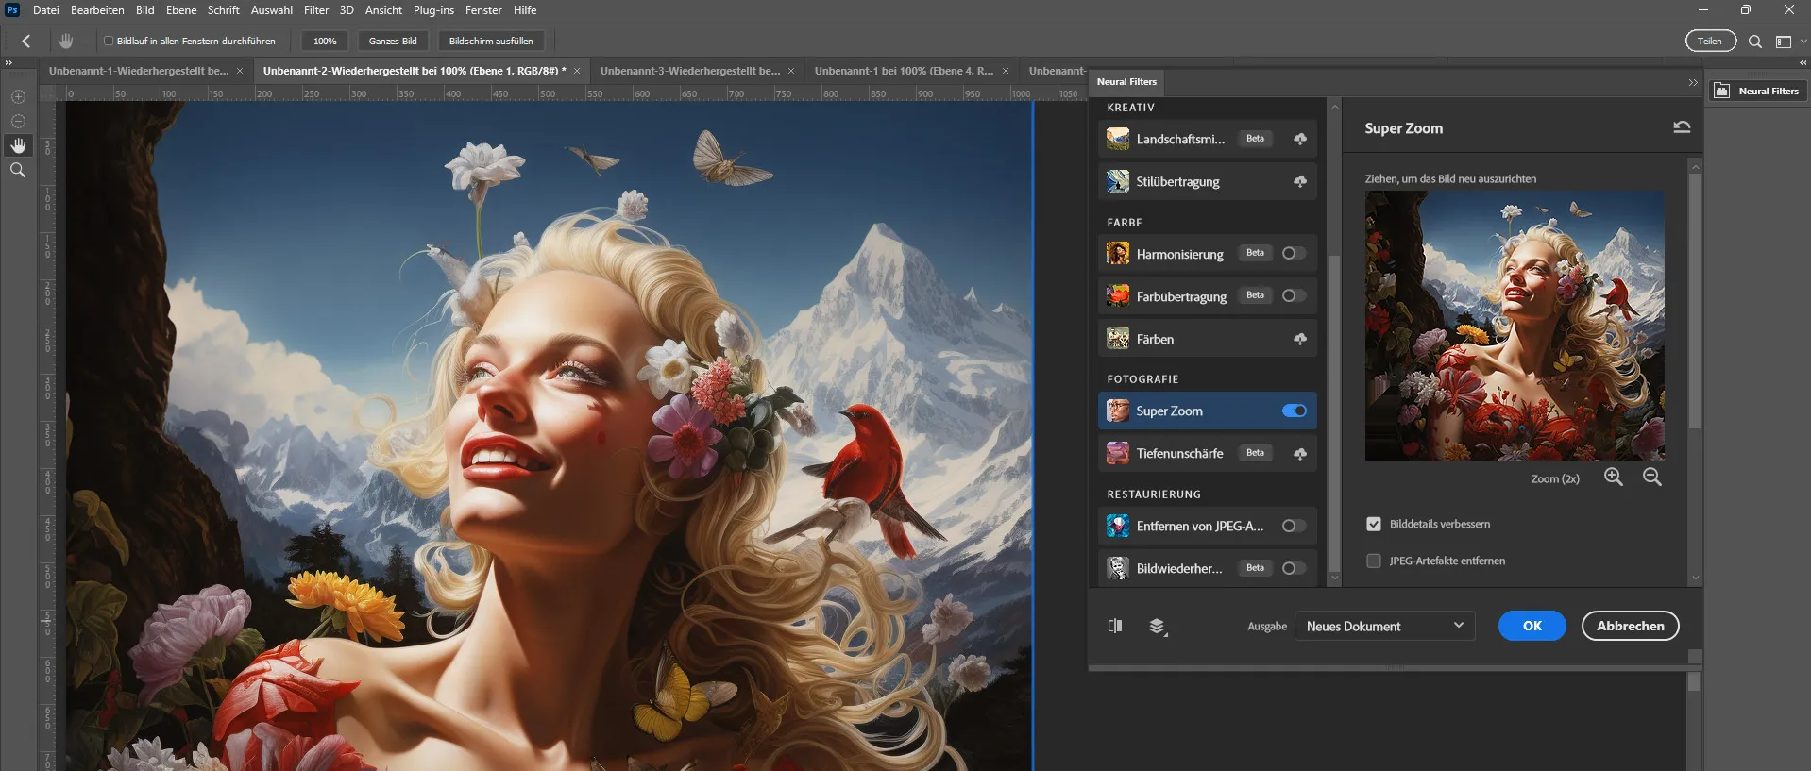The width and height of the screenshot is (1811, 771).
Task: Click the Bildschirm ausfüllen button
Action: coord(491,41)
